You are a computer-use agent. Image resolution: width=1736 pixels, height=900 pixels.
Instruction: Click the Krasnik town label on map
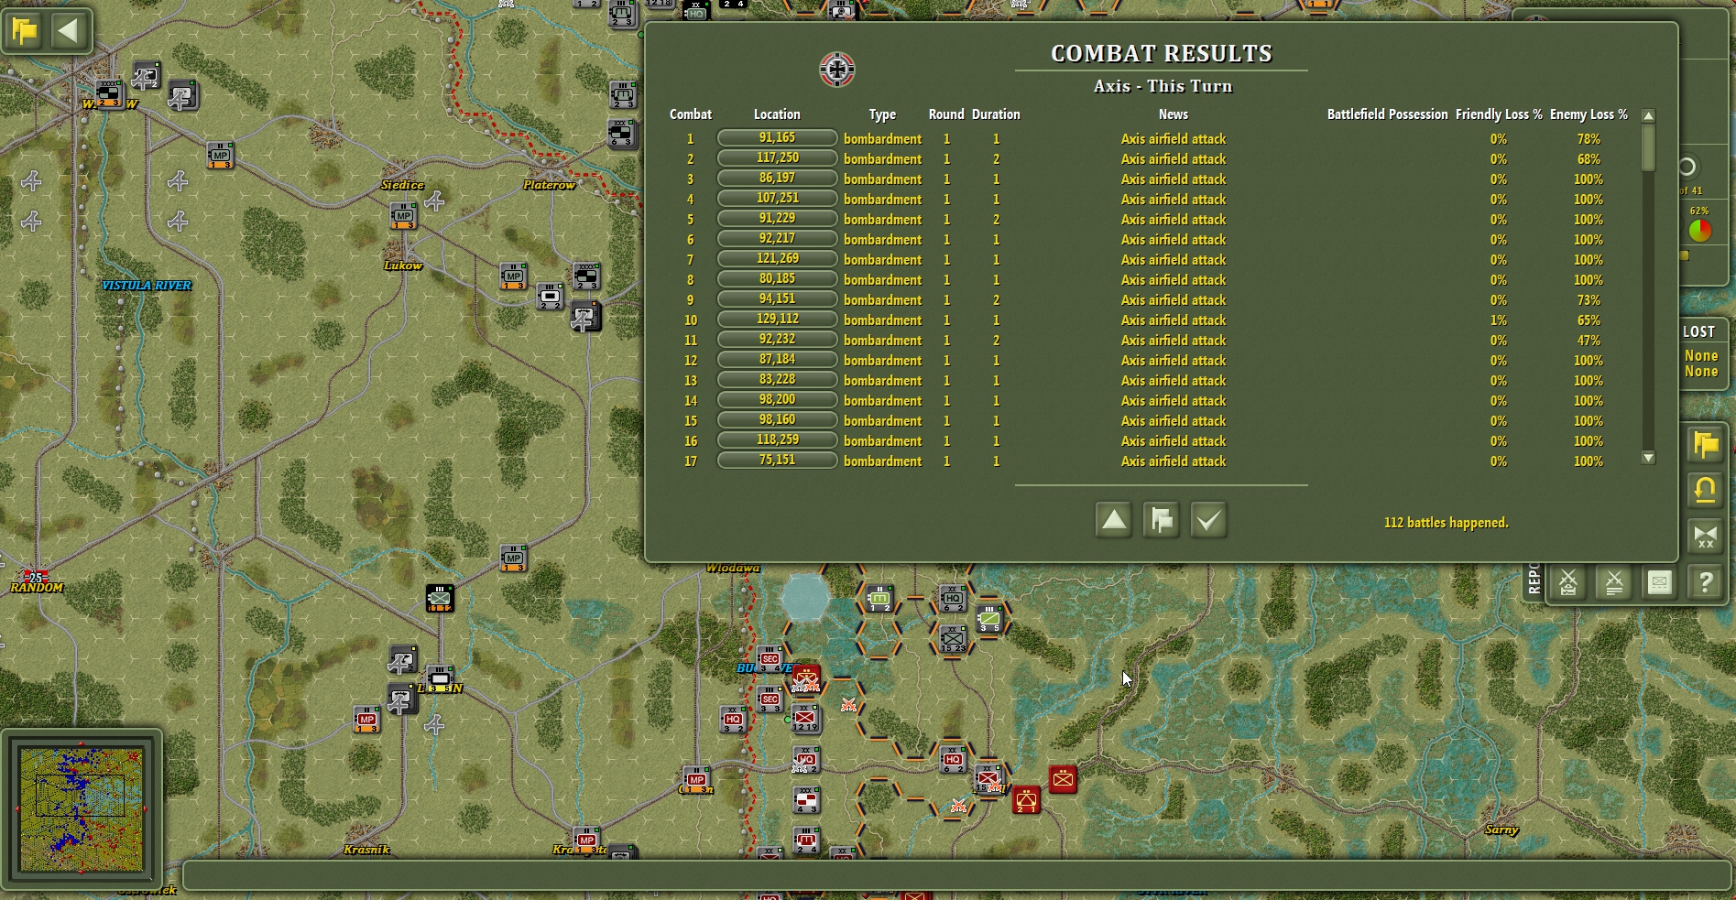pyautogui.click(x=366, y=850)
